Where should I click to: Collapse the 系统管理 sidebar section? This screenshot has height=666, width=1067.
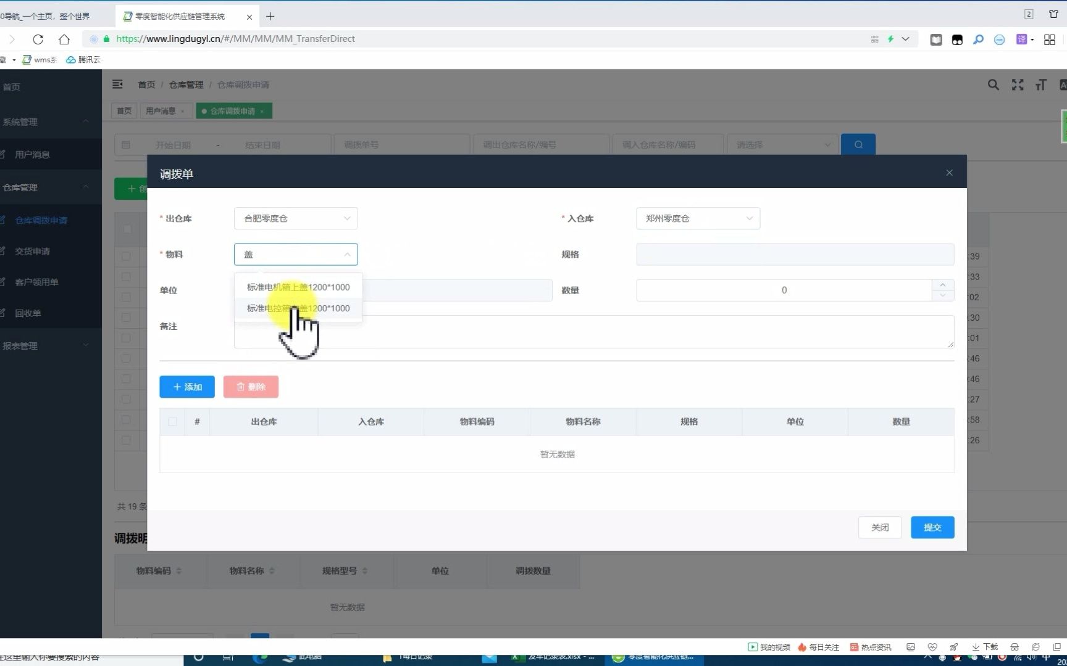[51, 121]
